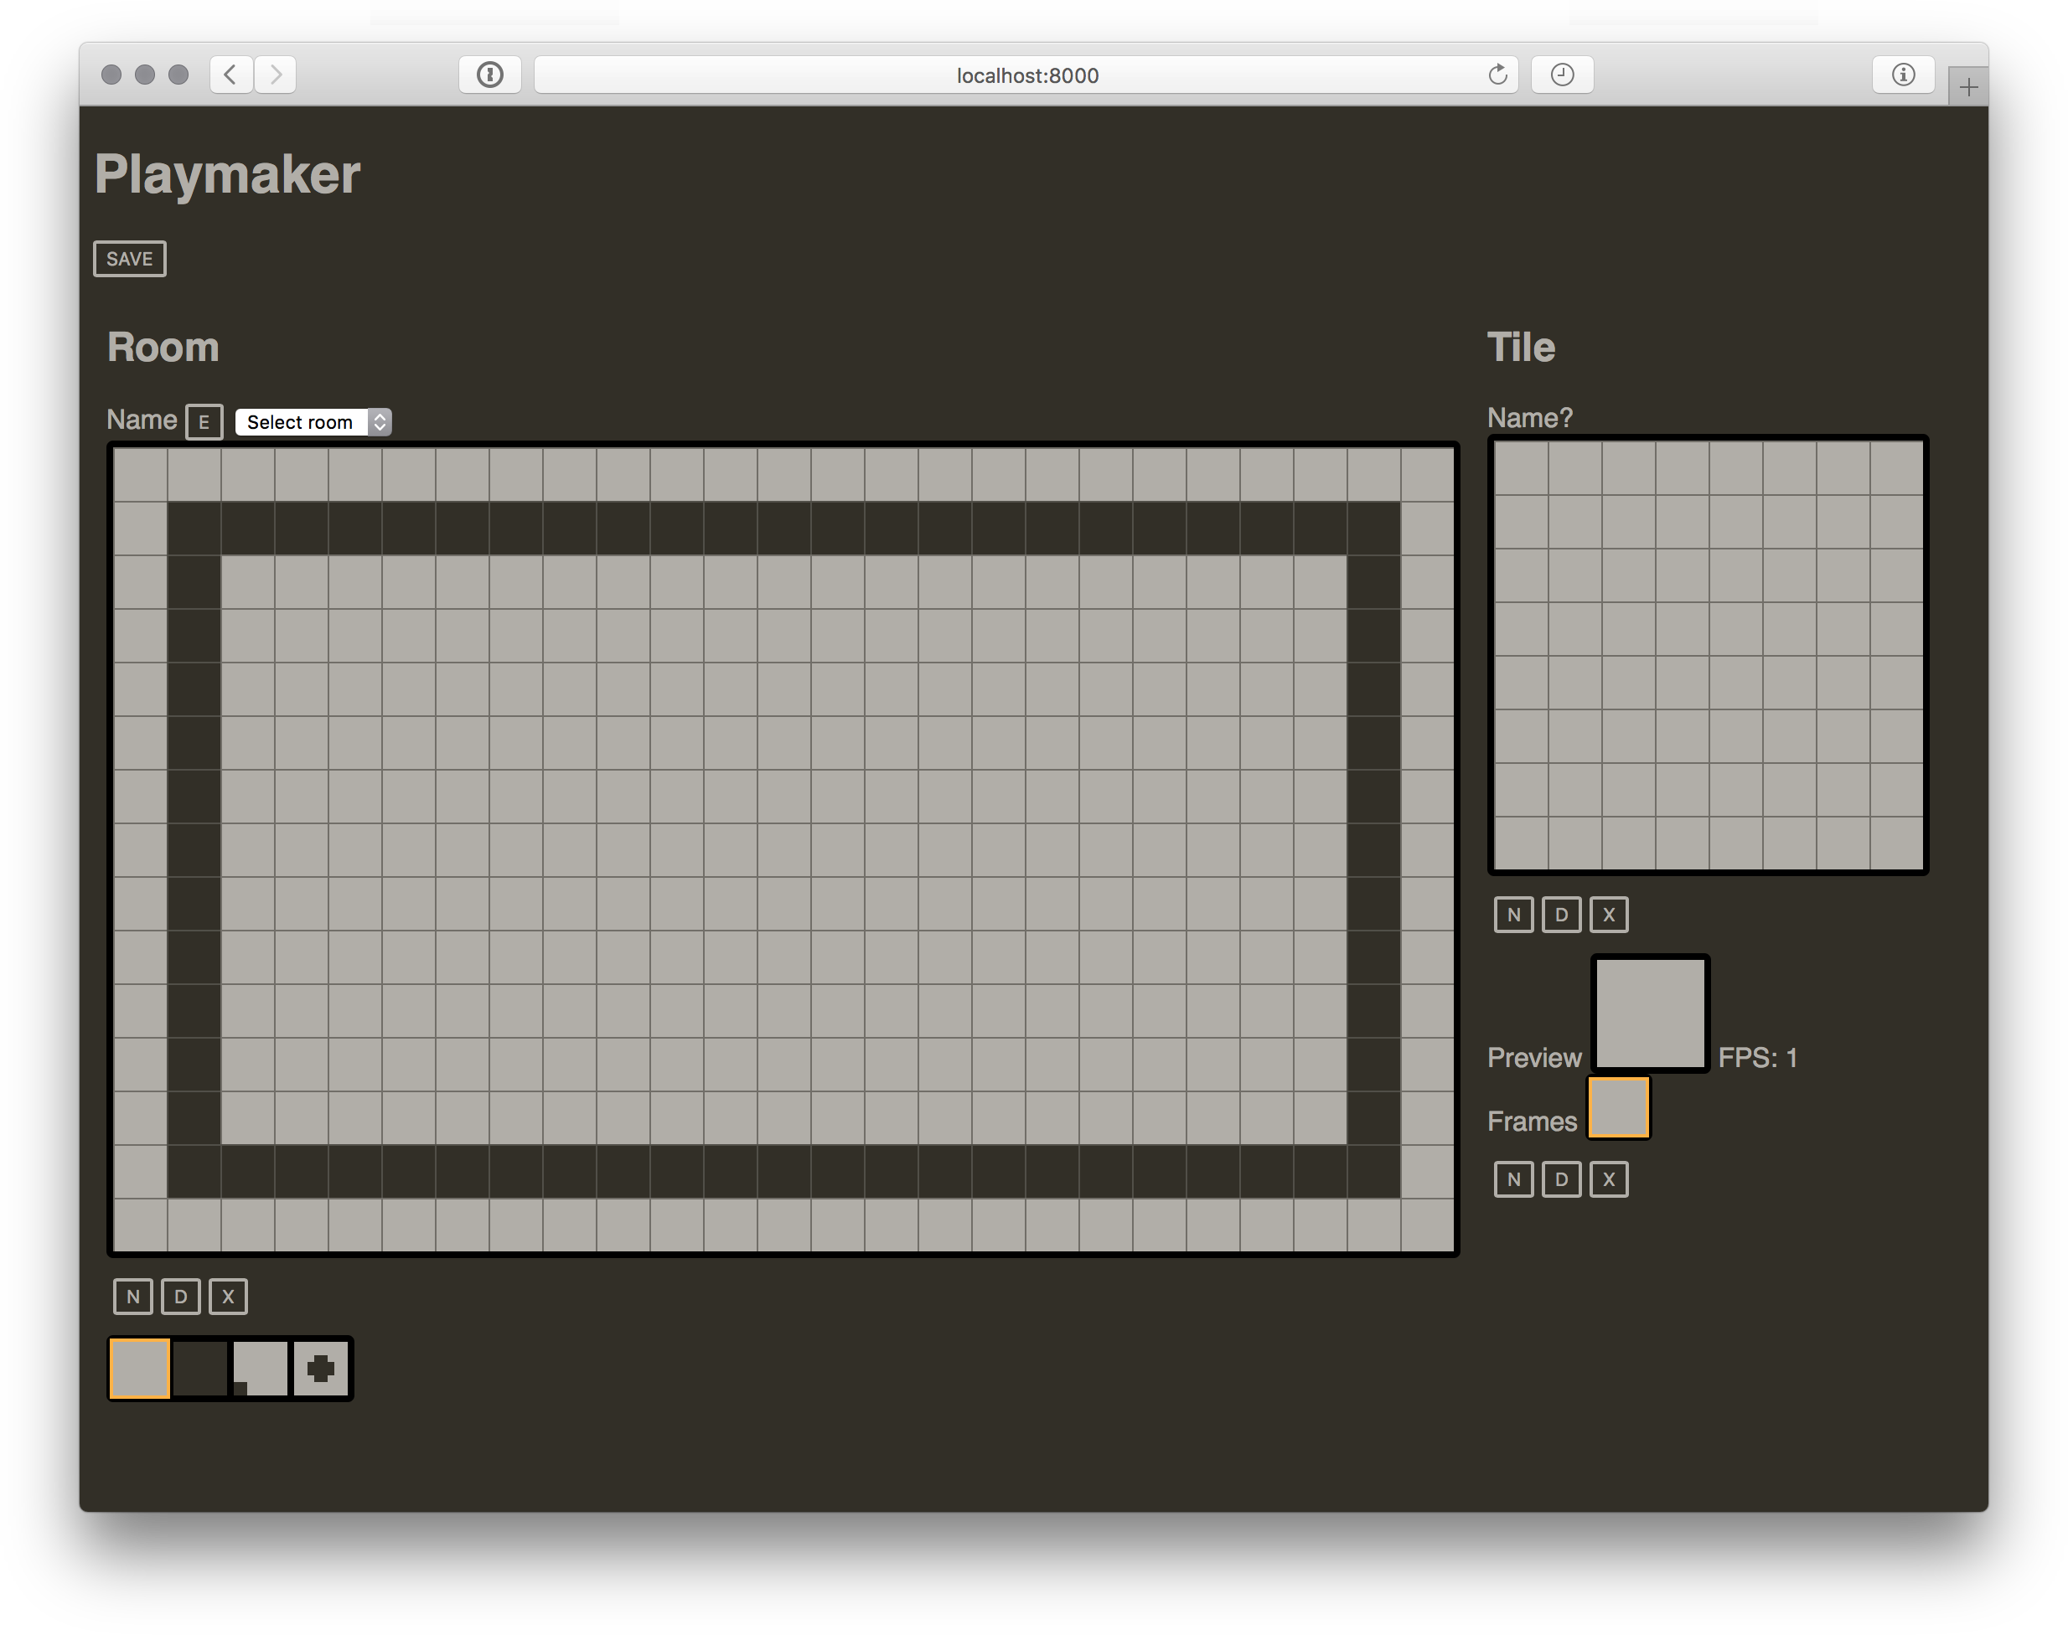This screenshot has width=2068, height=1635.
Task: Click the browser back arrow button
Action: 230,75
